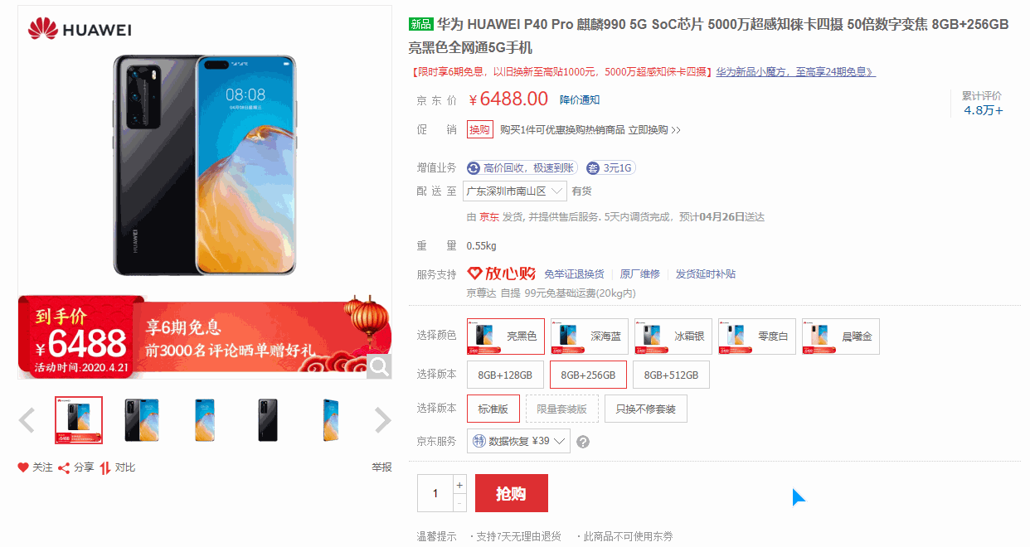Click the 高价回收 recycle service icon
The width and height of the screenshot is (1030, 547).
474,168
